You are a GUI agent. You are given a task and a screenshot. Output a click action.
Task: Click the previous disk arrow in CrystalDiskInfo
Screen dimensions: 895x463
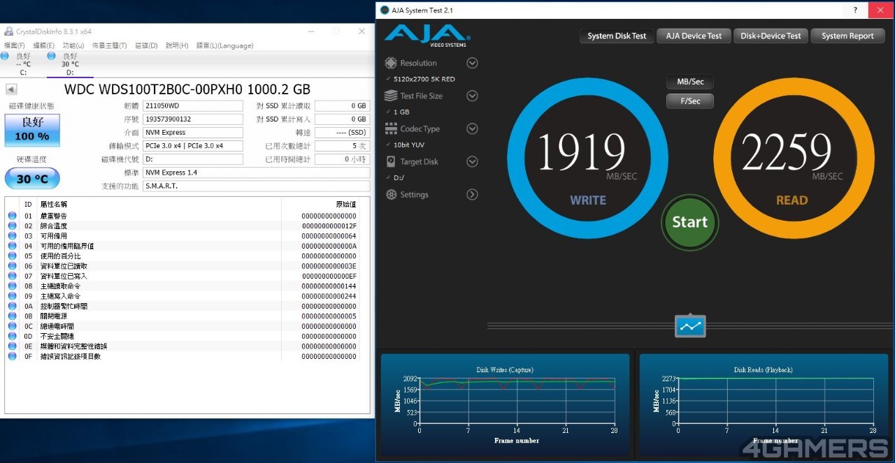click(x=11, y=89)
